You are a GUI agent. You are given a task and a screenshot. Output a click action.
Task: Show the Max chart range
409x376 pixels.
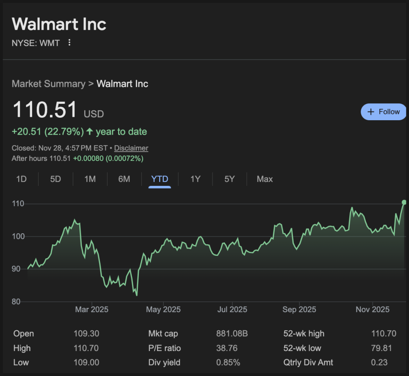[265, 179]
